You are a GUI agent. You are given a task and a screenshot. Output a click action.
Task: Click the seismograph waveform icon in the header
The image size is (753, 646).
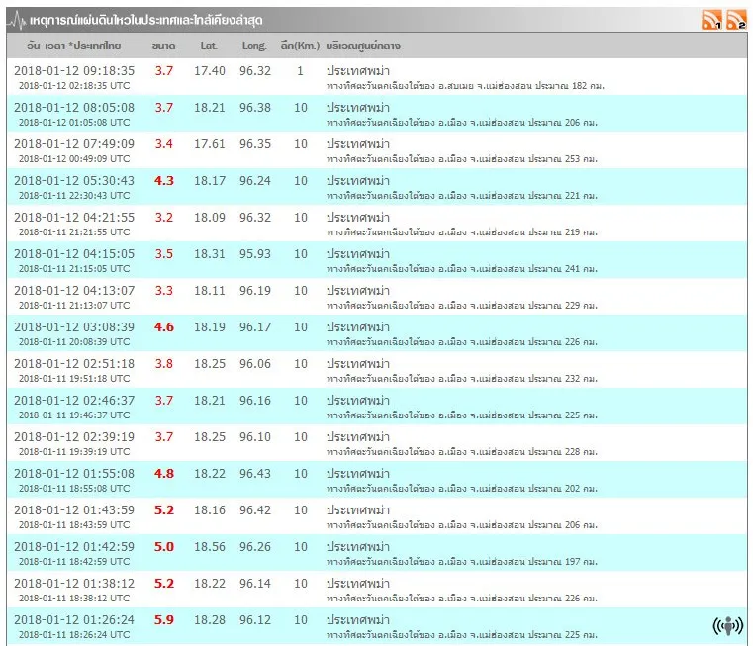19,21
